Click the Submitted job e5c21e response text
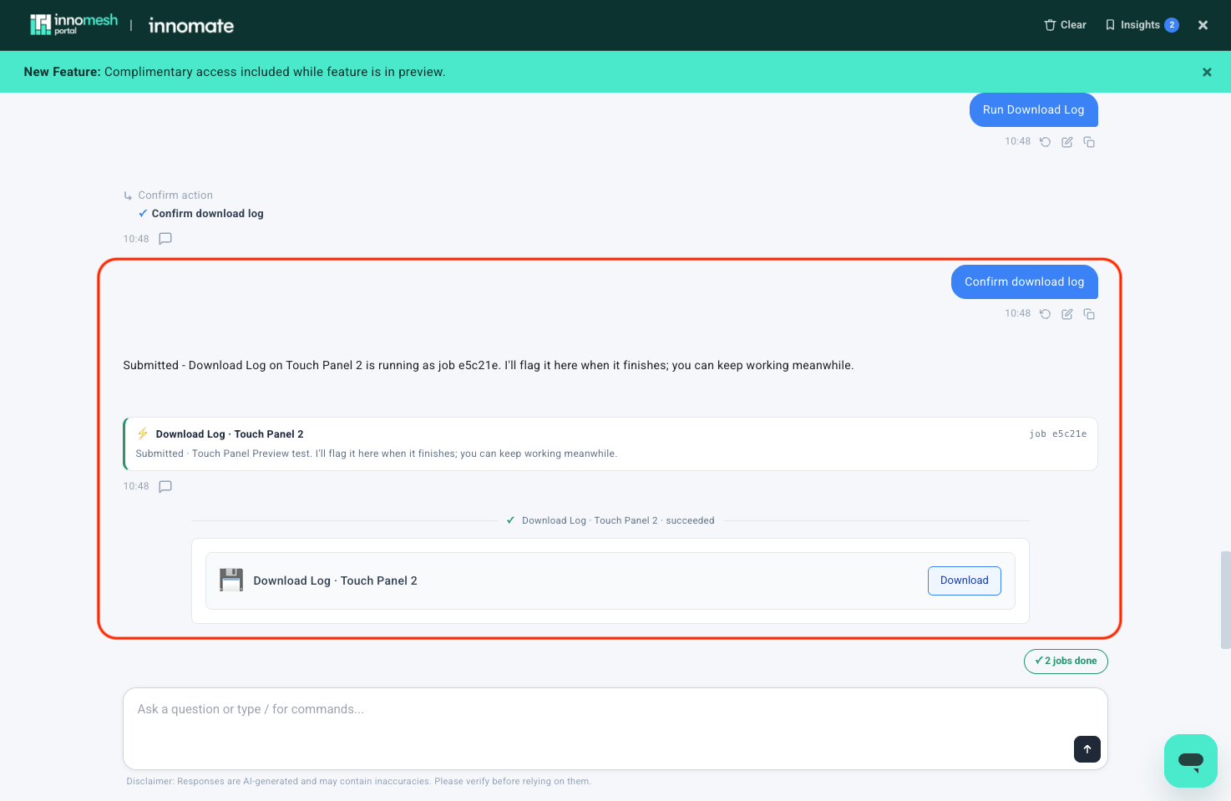Image resolution: width=1231 pixels, height=801 pixels. (x=489, y=365)
